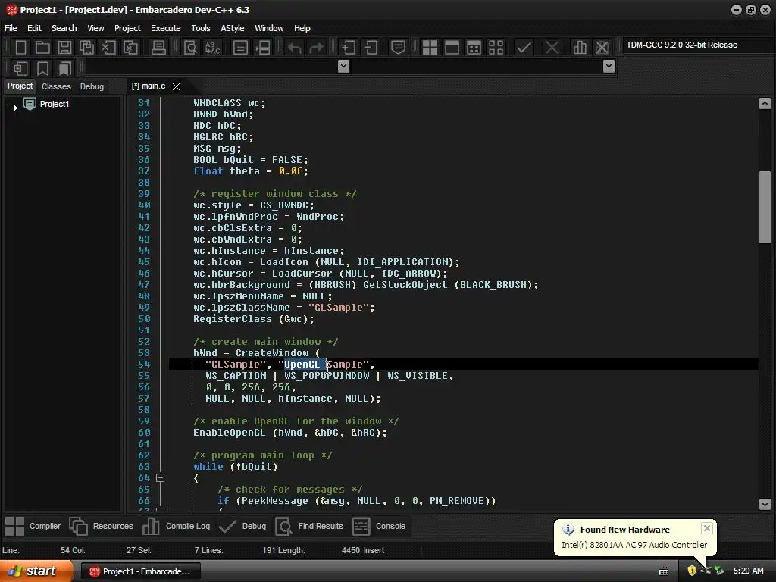The image size is (776, 582).
Task: Open the Find Results bottom tab
Action: pos(309,526)
